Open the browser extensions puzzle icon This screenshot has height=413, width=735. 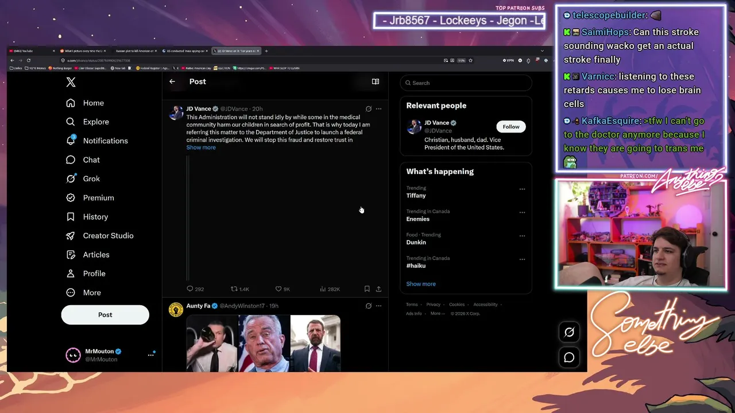[x=528, y=60]
